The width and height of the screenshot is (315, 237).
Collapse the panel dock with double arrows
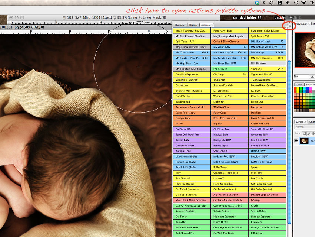(291, 17)
